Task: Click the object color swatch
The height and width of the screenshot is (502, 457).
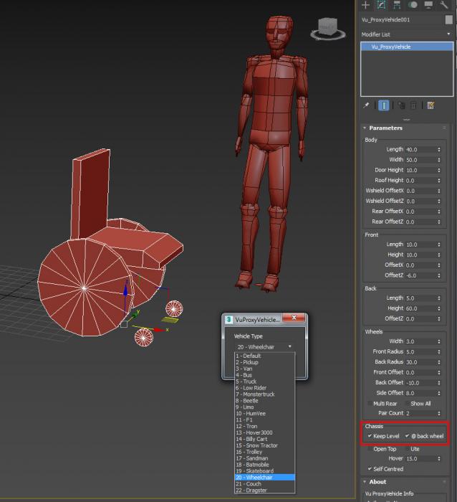Action: coord(449,20)
